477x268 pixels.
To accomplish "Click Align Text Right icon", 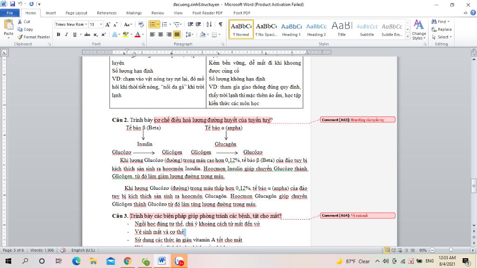I will (x=169, y=34).
